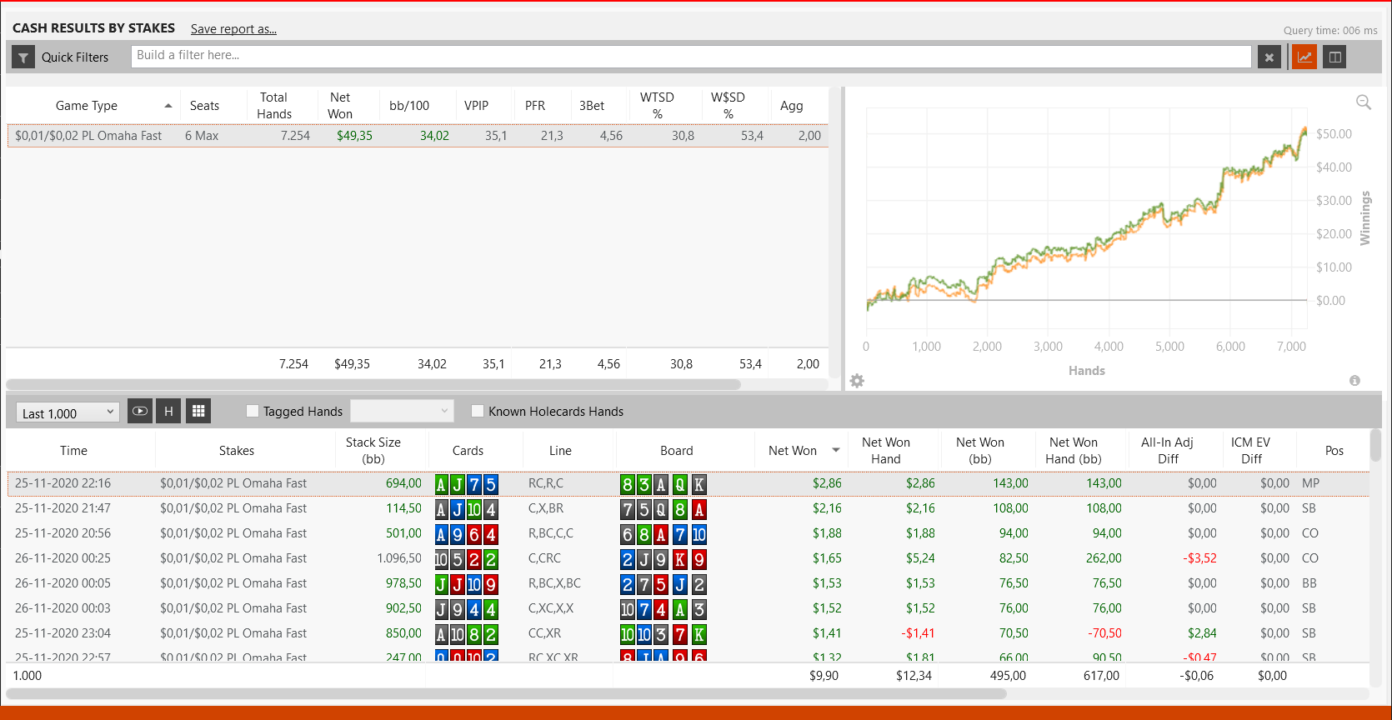Sort by Agg column header
Image resolution: width=1392 pixels, height=720 pixels.
point(792,106)
